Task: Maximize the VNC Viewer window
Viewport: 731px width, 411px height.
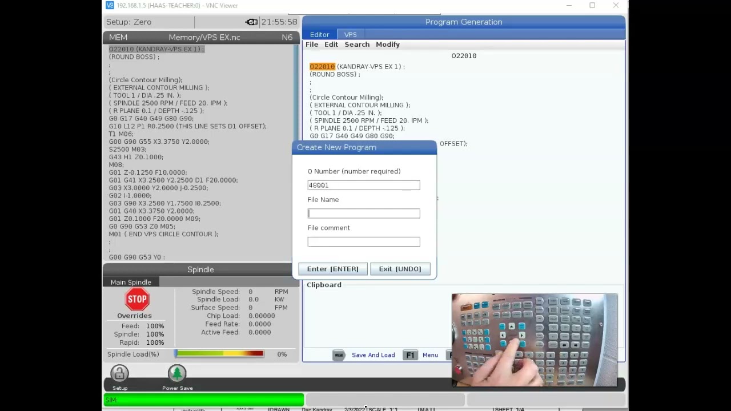Action: (592, 6)
